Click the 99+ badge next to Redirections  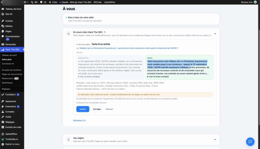coord(16,78)
